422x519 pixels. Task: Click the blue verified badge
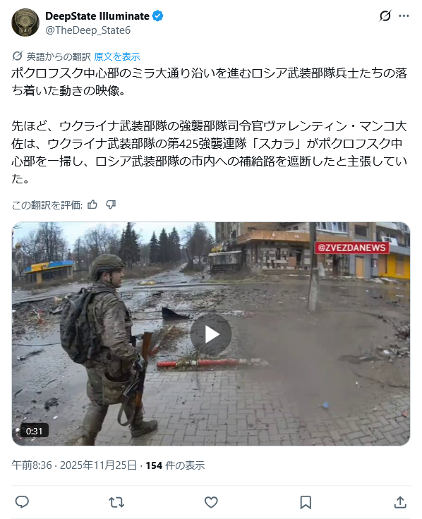point(157,16)
